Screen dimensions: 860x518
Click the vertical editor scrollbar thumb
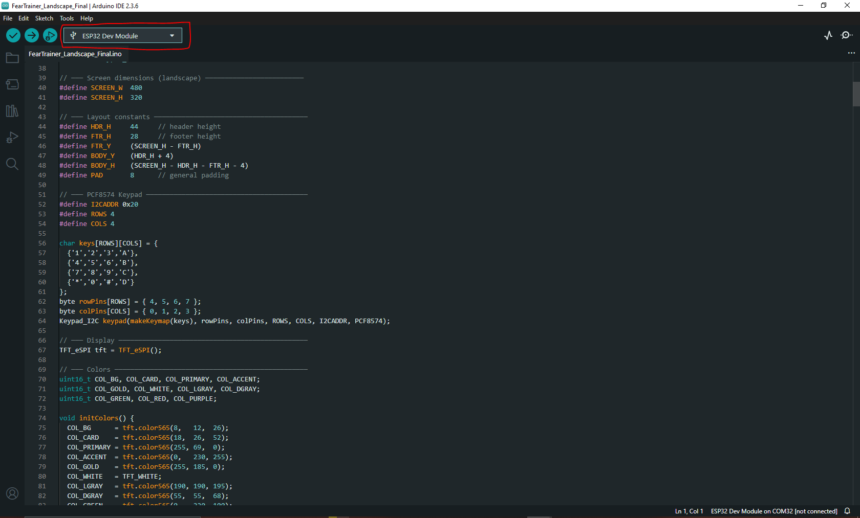point(856,94)
